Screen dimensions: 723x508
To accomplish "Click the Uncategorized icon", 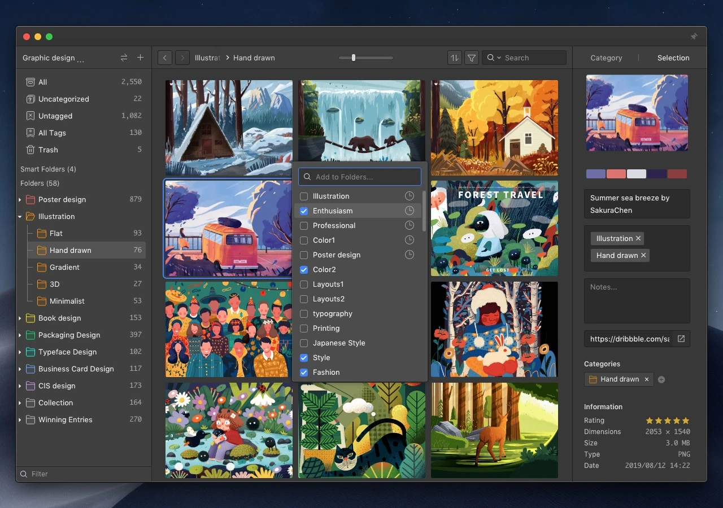I will [31, 99].
